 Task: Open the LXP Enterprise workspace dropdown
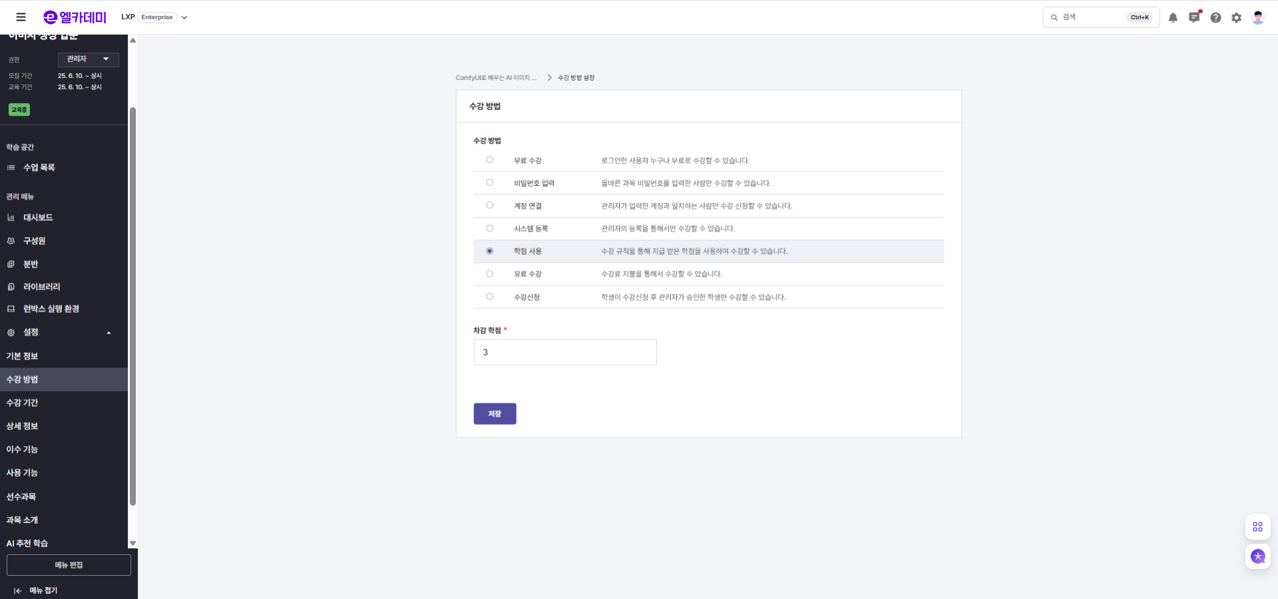(184, 18)
